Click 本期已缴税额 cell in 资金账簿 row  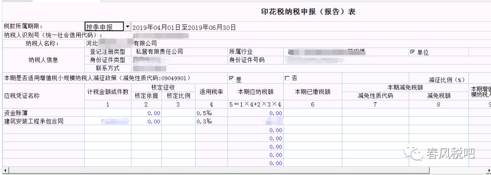pos(312,113)
